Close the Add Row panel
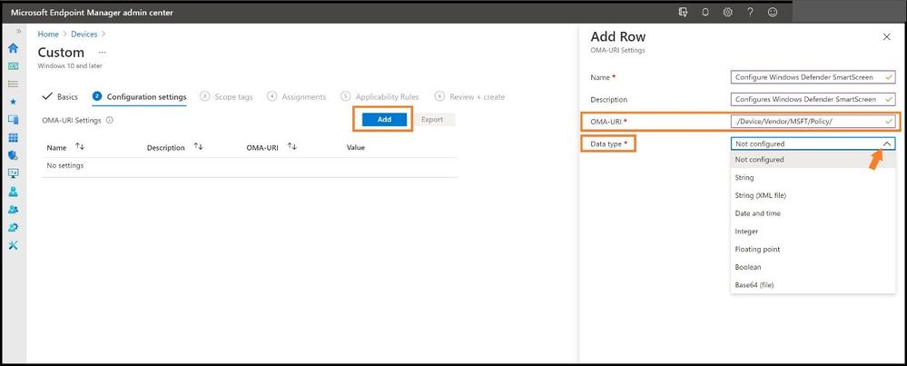907x366 pixels. coord(886,37)
